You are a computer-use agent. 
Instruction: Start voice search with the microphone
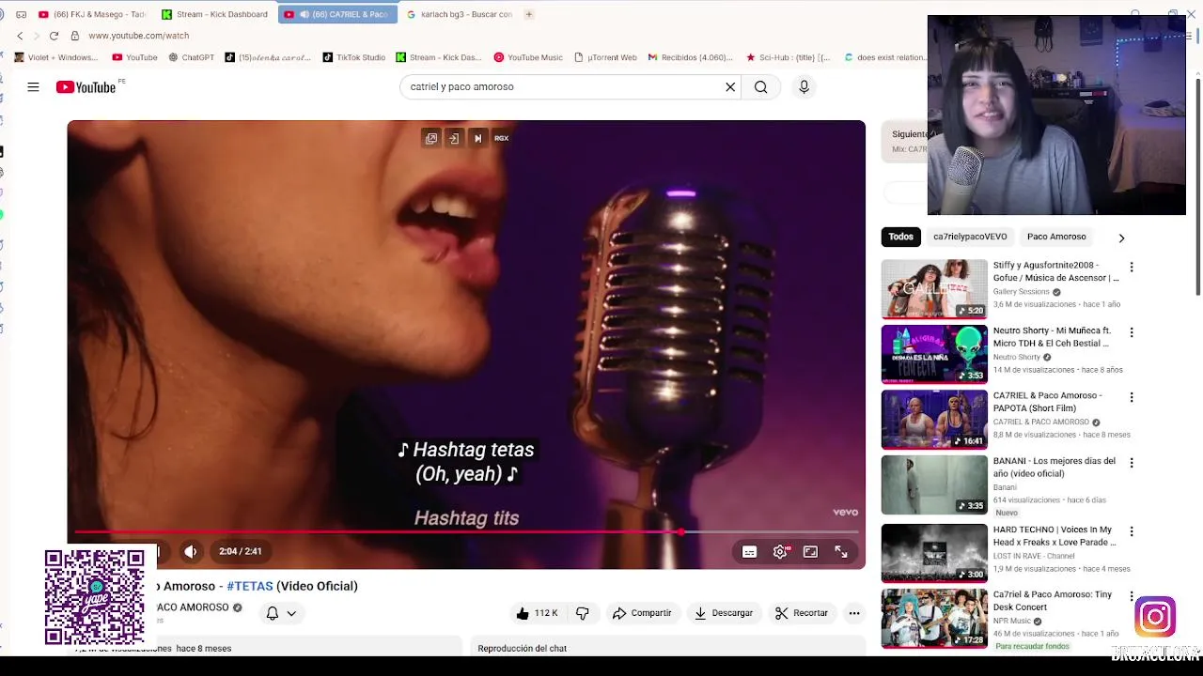point(804,87)
